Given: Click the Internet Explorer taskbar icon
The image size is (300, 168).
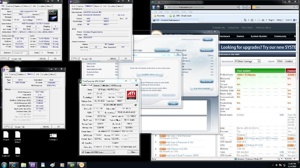Looking at the screenshot, I should point(13,165).
